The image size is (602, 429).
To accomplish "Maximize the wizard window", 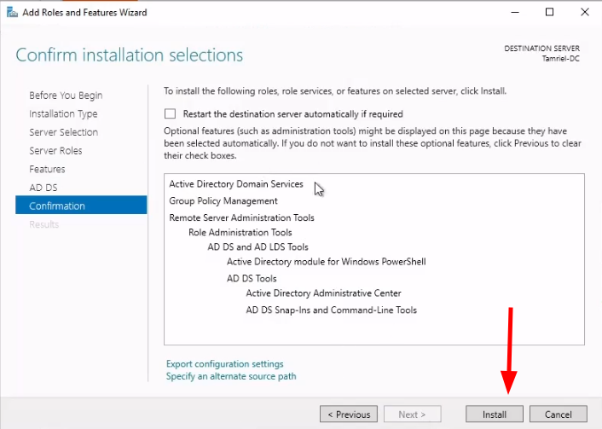I will [x=550, y=12].
